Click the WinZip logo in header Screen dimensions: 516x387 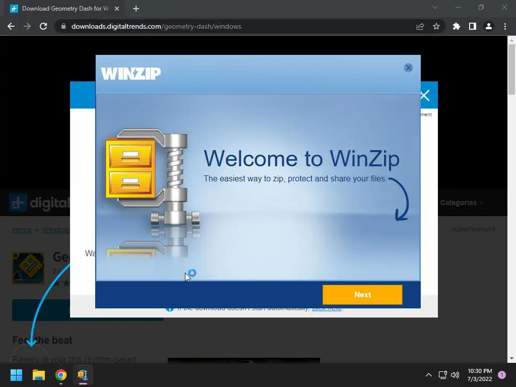pos(131,74)
